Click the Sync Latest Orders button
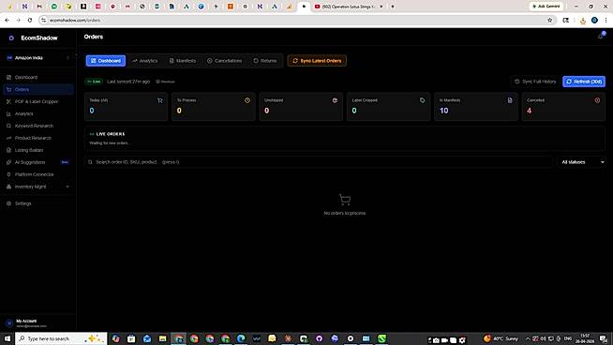 pos(317,61)
